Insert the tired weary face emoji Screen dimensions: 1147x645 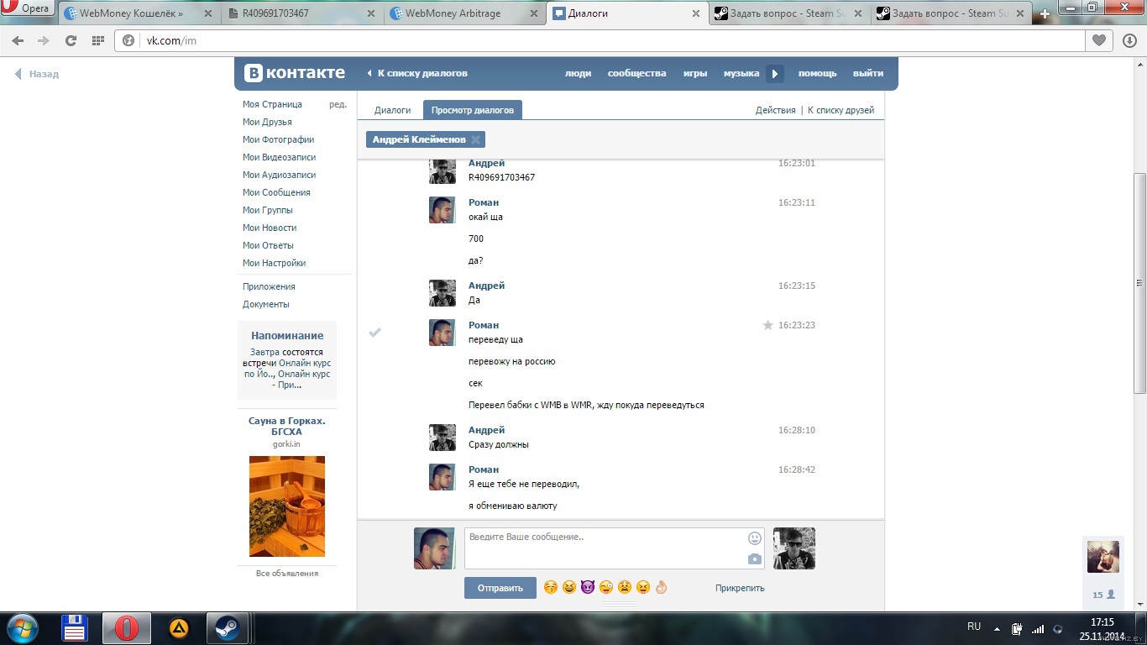click(x=625, y=587)
